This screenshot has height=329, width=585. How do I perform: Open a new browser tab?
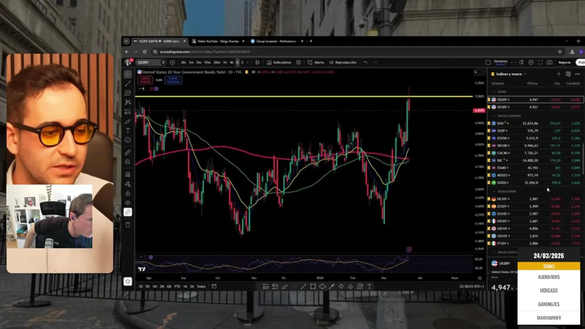click(311, 41)
